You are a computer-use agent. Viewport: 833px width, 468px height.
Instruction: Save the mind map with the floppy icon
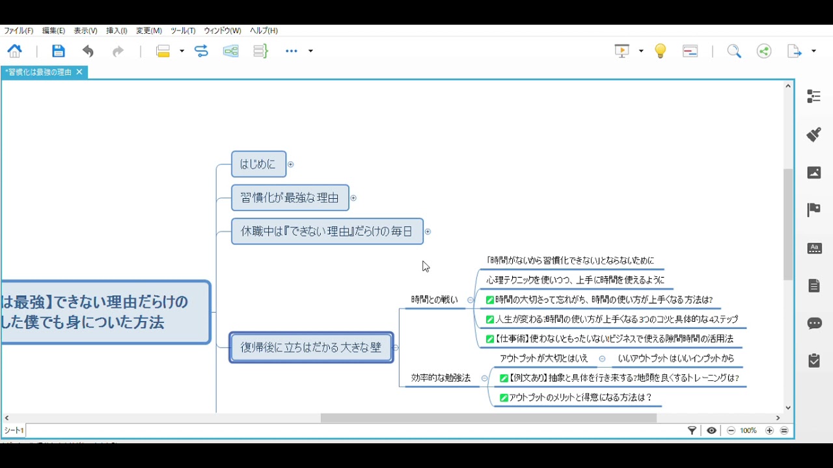pos(59,51)
